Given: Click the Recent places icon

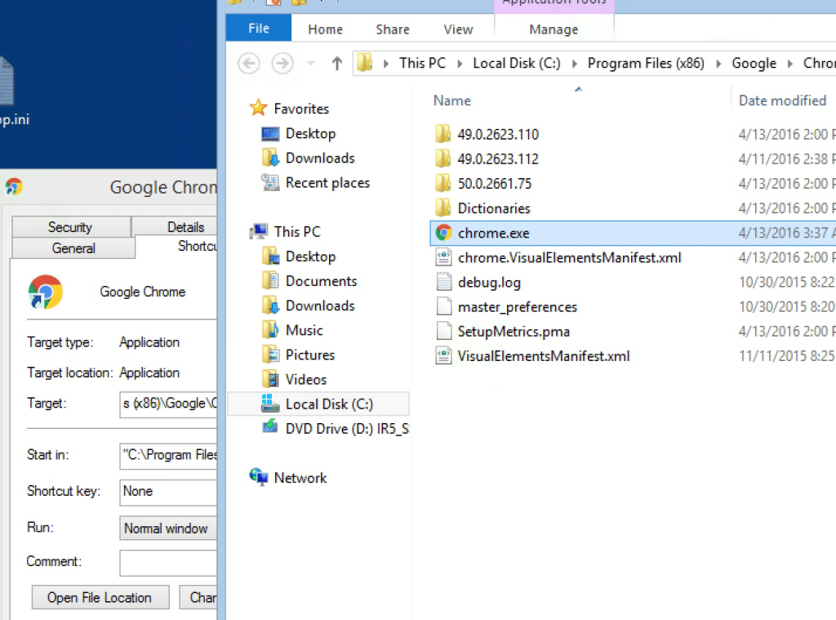Looking at the screenshot, I should [x=270, y=182].
